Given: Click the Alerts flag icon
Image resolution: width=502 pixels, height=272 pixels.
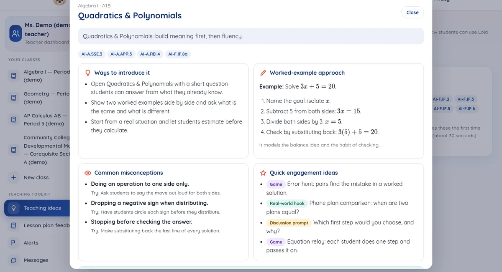Looking at the screenshot, I should point(14,243).
